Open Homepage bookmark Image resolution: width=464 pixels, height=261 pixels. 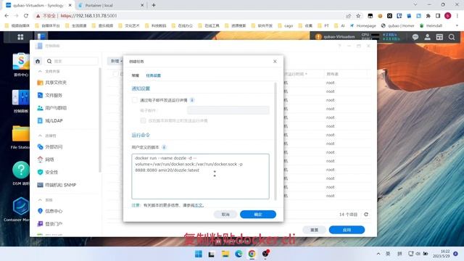pos(362,26)
